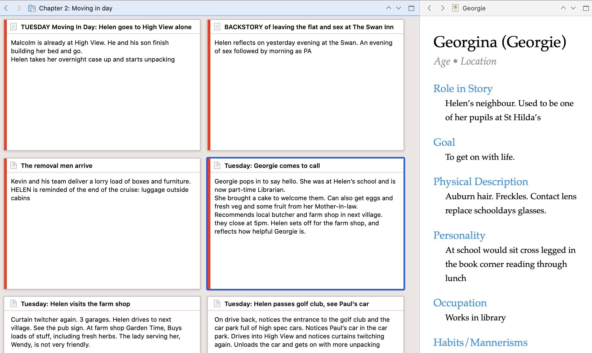Viewport: 592px width, 353px height.
Task: Select the title The removal men arrive
Action: tap(57, 166)
